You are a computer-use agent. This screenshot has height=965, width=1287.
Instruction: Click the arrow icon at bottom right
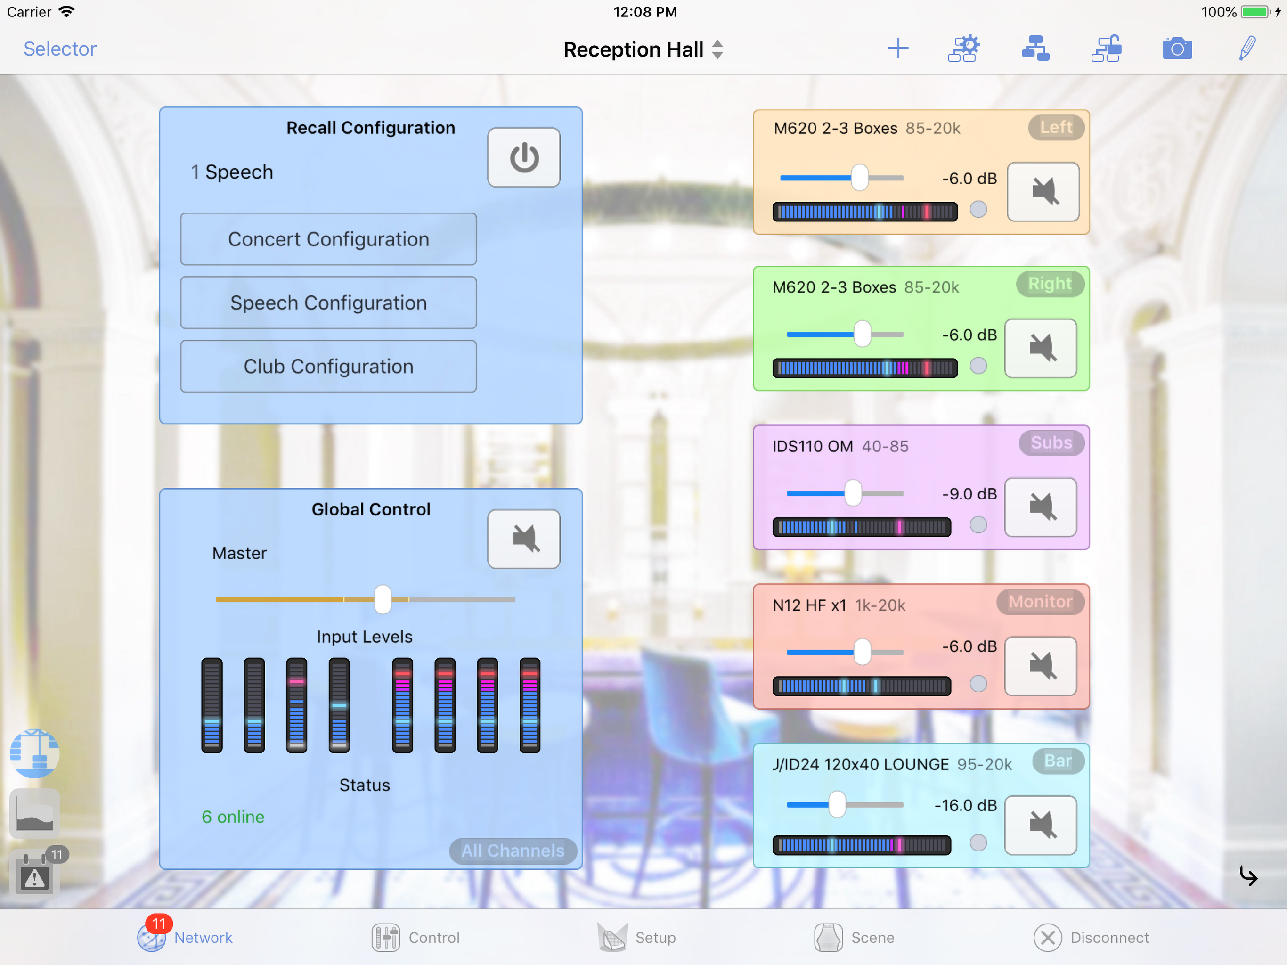1248,875
